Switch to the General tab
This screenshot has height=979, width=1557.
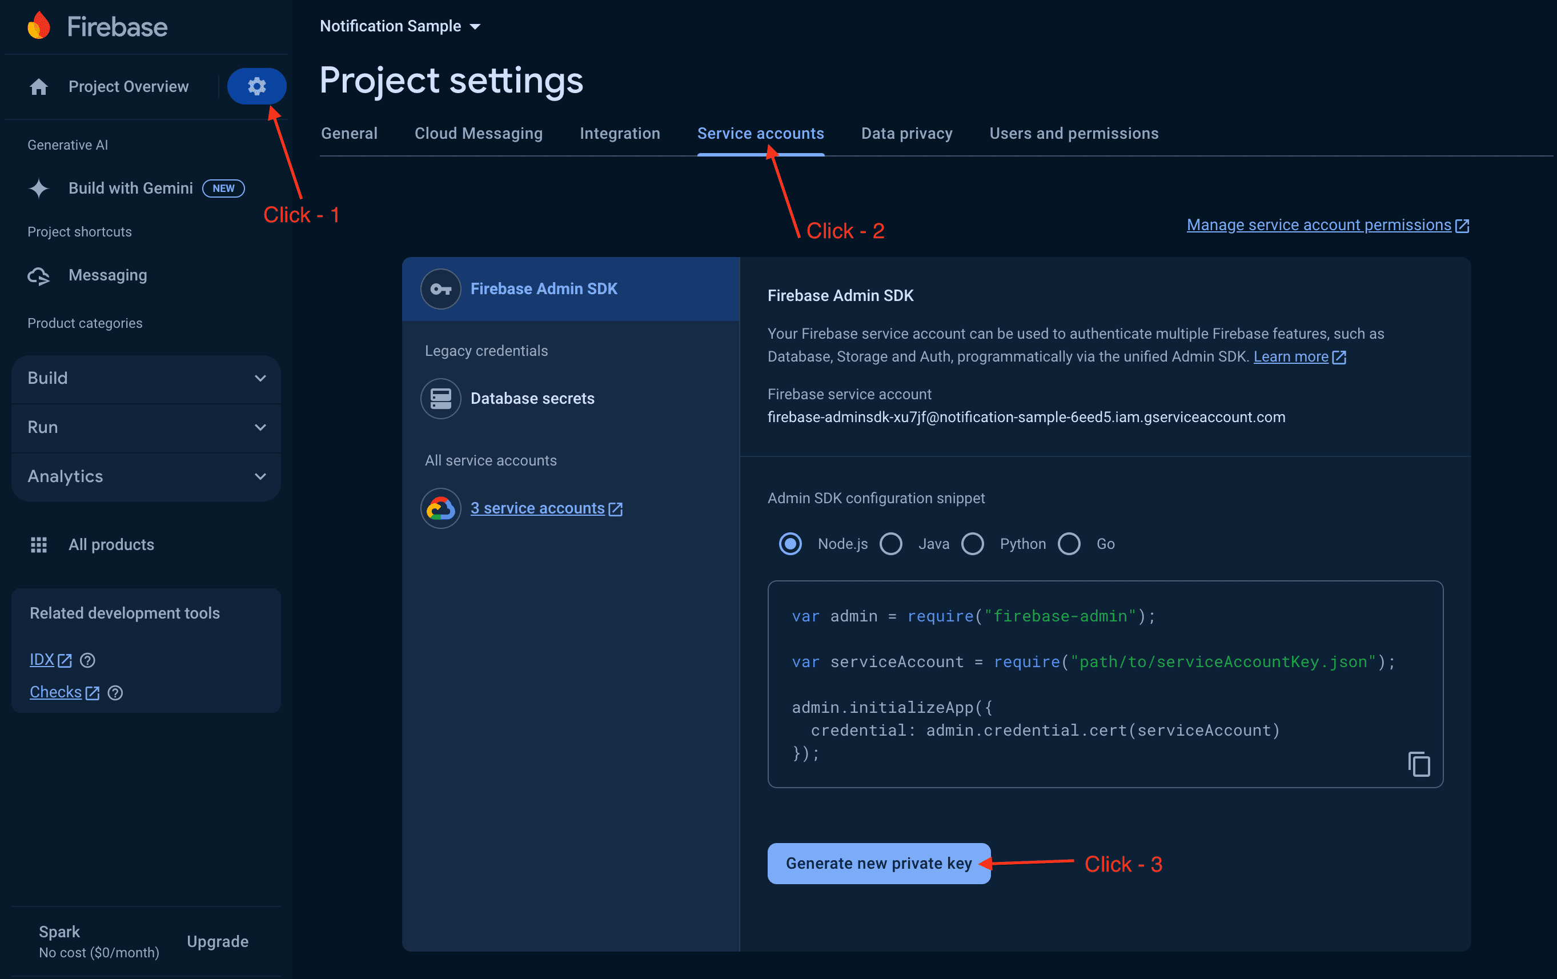coord(349,133)
